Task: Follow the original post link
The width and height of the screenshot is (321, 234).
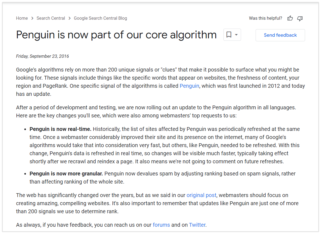Action: click(x=201, y=195)
